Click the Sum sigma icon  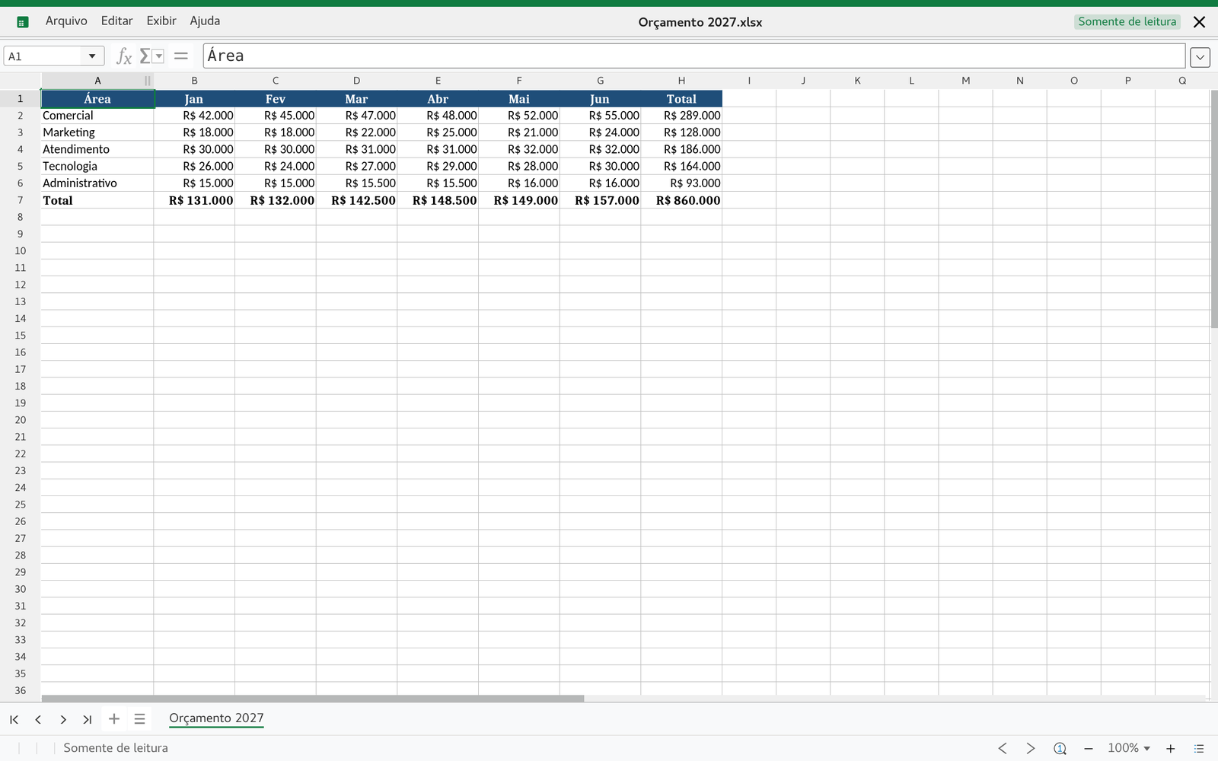[x=145, y=56]
